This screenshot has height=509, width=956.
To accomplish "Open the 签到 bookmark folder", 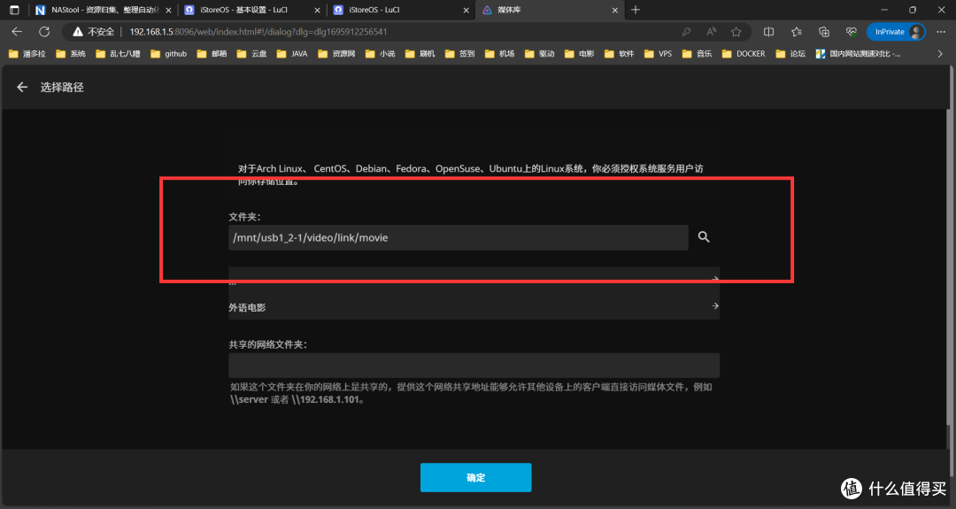I will 460,54.
